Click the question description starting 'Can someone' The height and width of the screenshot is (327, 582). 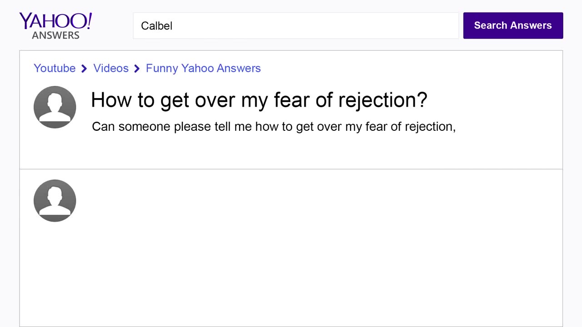pyautogui.click(x=273, y=126)
